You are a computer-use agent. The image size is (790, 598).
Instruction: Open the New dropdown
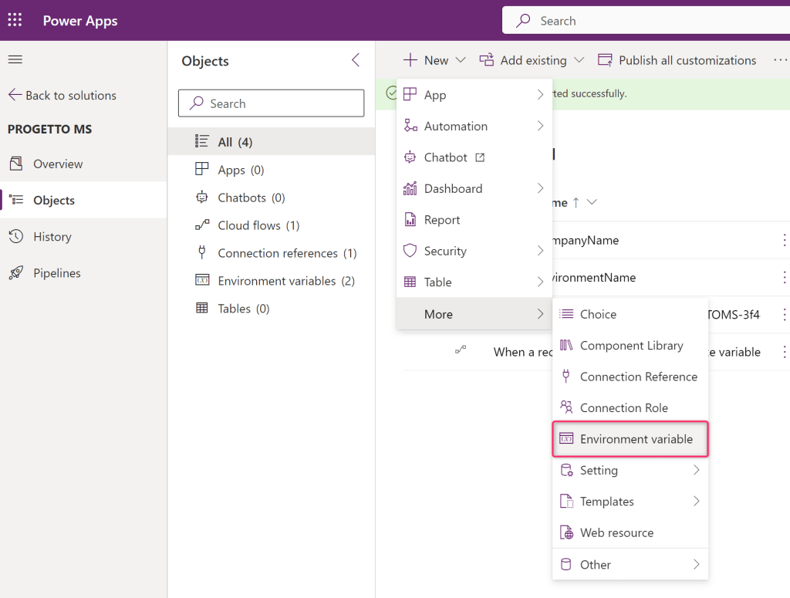click(x=434, y=60)
